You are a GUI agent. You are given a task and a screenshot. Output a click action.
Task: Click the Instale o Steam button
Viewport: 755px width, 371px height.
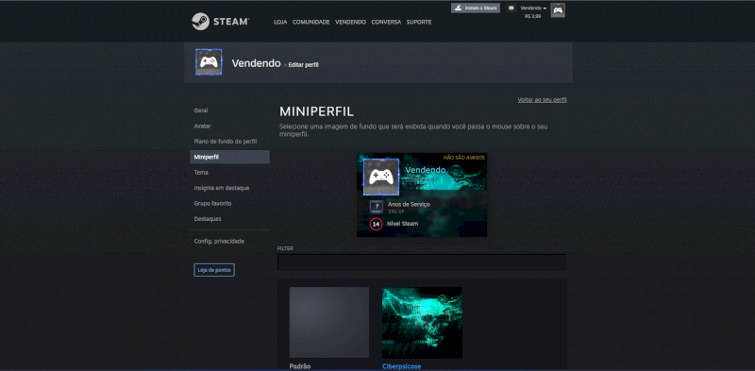(x=476, y=8)
